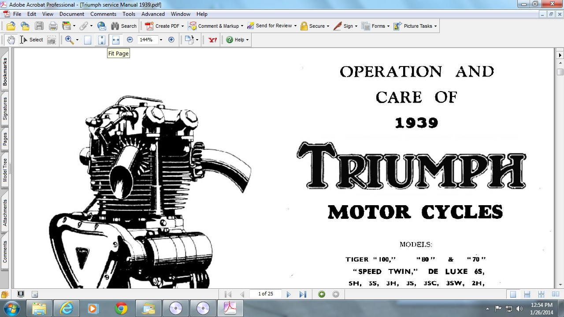The width and height of the screenshot is (564, 317).
Task: Switch to Single Page layout
Action: coord(513,294)
